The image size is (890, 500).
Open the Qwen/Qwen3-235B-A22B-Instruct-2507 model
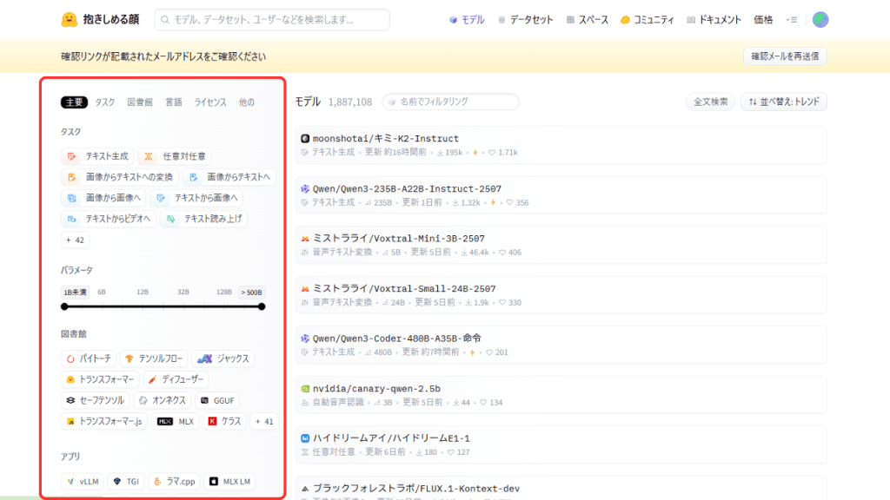[x=561, y=195]
